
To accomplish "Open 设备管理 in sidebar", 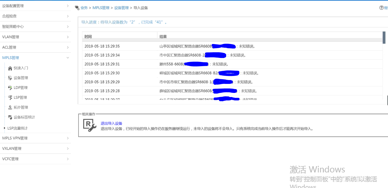I will [21, 78].
